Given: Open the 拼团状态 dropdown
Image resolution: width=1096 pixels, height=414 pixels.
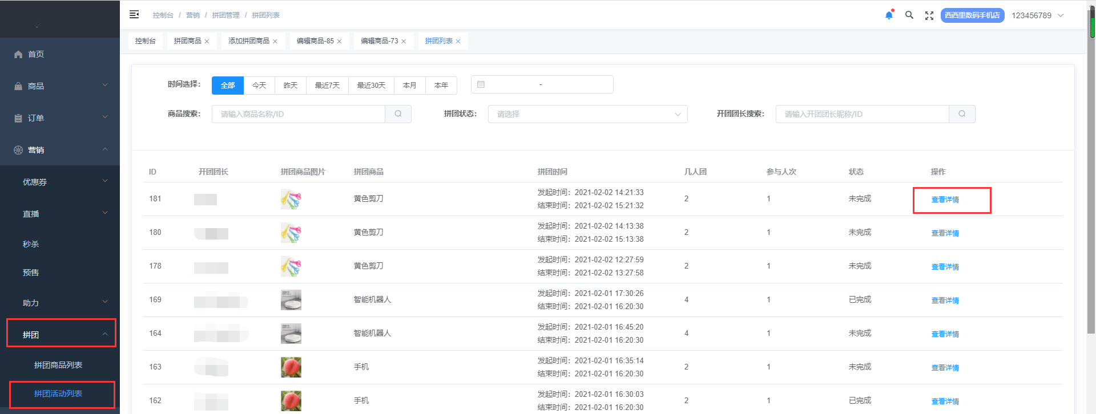Looking at the screenshot, I should pyautogui.click(x=587, y=114).
